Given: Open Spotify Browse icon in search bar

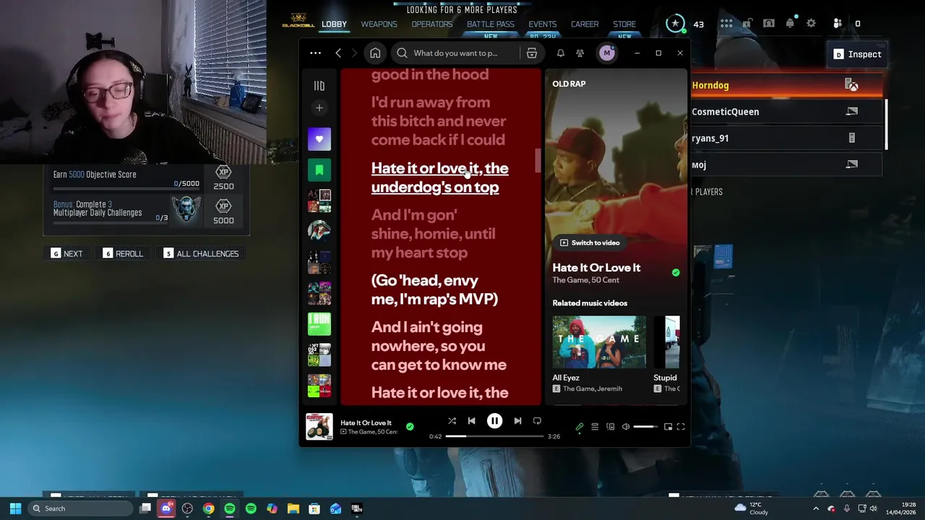Looking at the screenshot, I should [x=531, y=53].
